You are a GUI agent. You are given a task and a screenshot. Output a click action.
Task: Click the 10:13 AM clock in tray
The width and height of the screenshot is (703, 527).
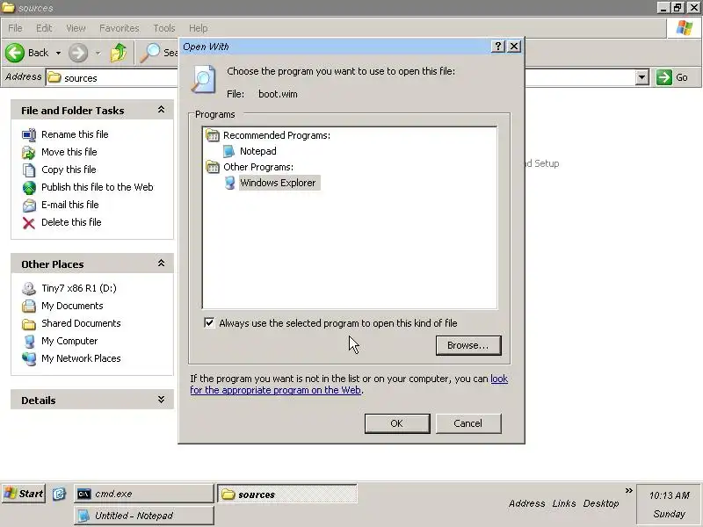click(x=670, y=495)
